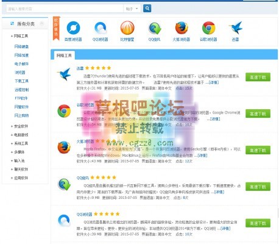279x244 pixels.
Task: Click the QQ浏览器 title link in list
Action: coord(84,214)
